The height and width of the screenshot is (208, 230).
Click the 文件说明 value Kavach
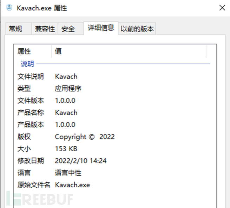tap(66, 76)
